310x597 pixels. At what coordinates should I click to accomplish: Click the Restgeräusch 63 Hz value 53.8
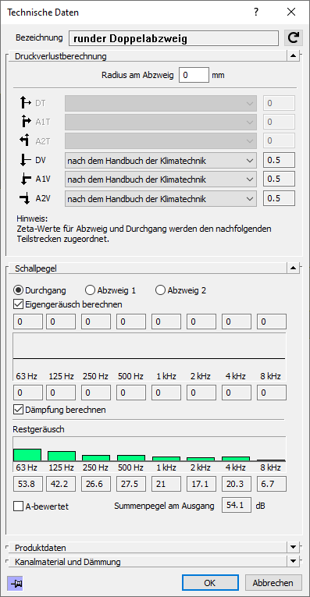point(28,485)
